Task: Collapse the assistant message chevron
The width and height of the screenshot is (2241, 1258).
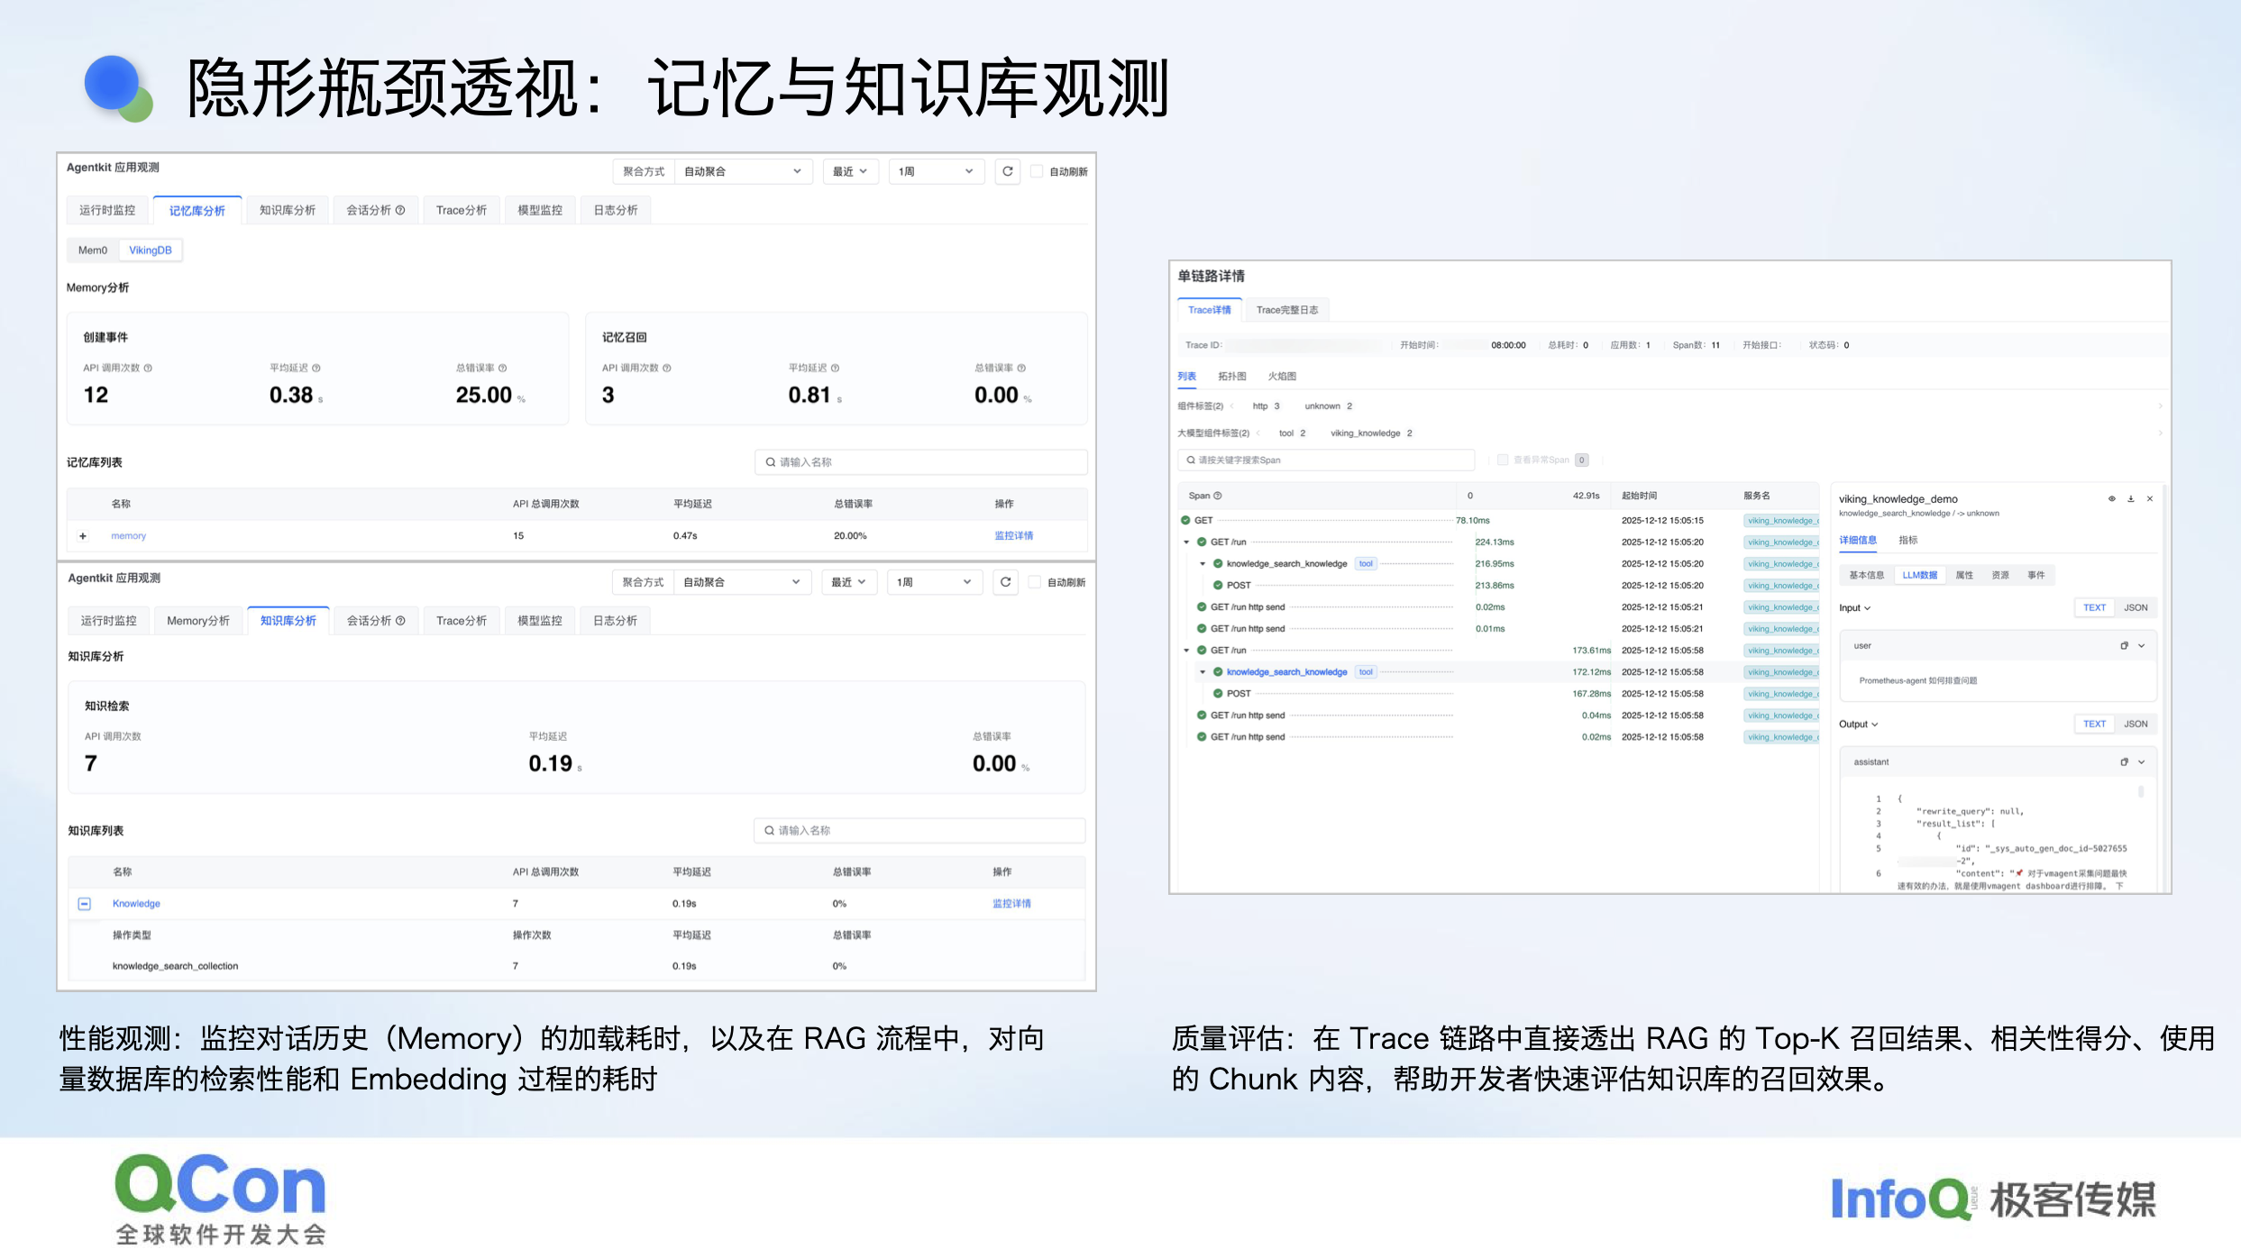Action: pyautogui.click(x=2142, y=761)
